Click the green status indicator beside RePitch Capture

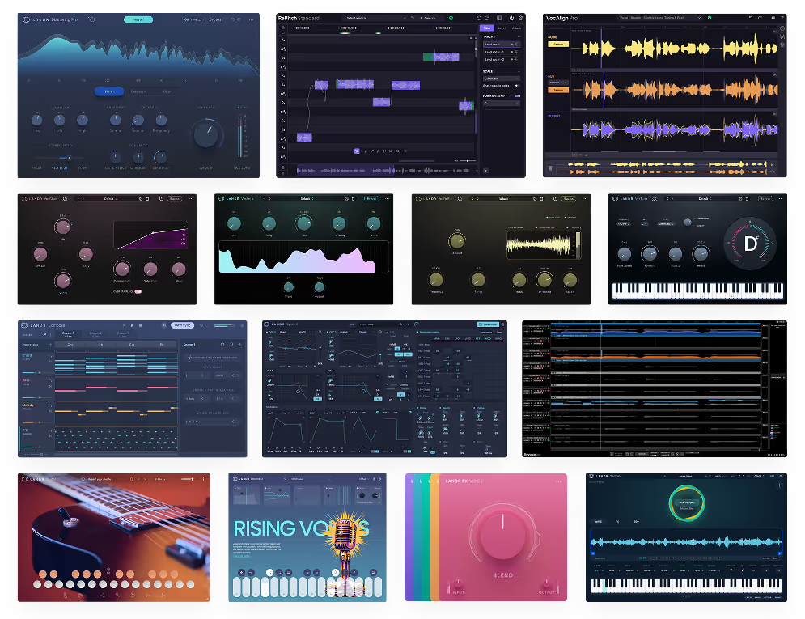pyautogui.click(x=451, y=18)
